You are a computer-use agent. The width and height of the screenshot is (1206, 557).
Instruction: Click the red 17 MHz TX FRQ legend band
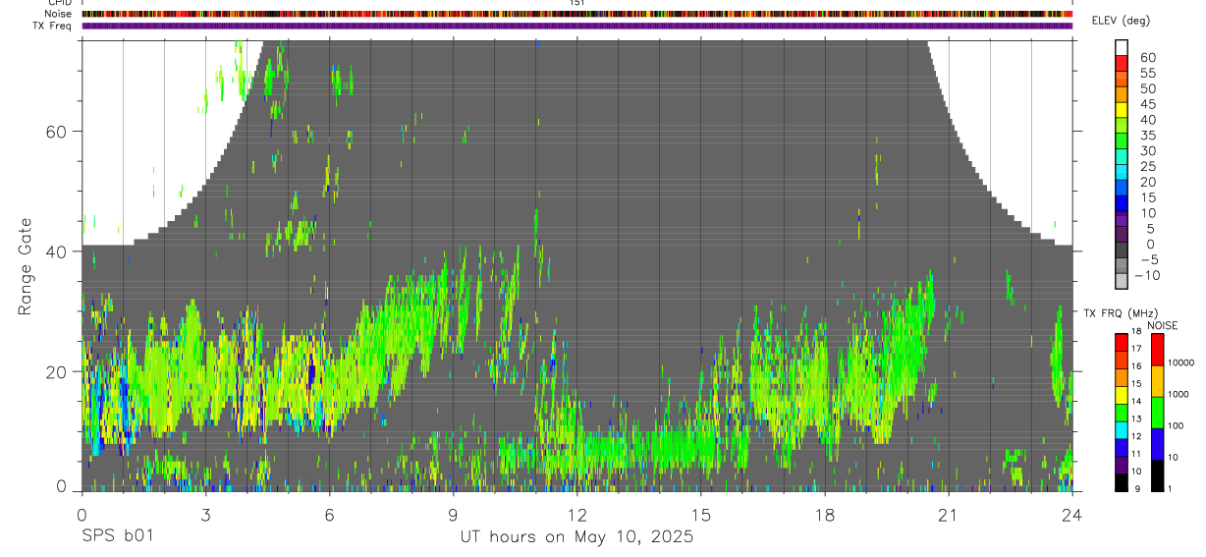coord(1122,343)
